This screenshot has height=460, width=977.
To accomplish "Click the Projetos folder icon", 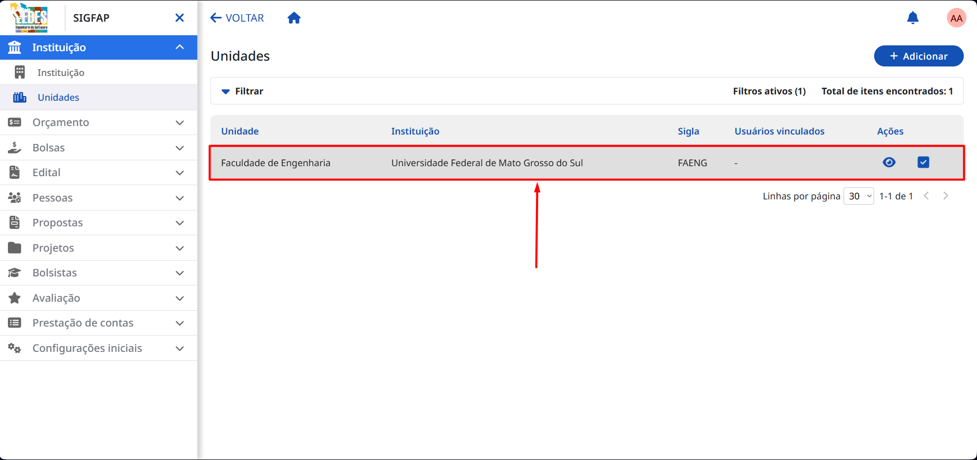I will coord(15,248).
